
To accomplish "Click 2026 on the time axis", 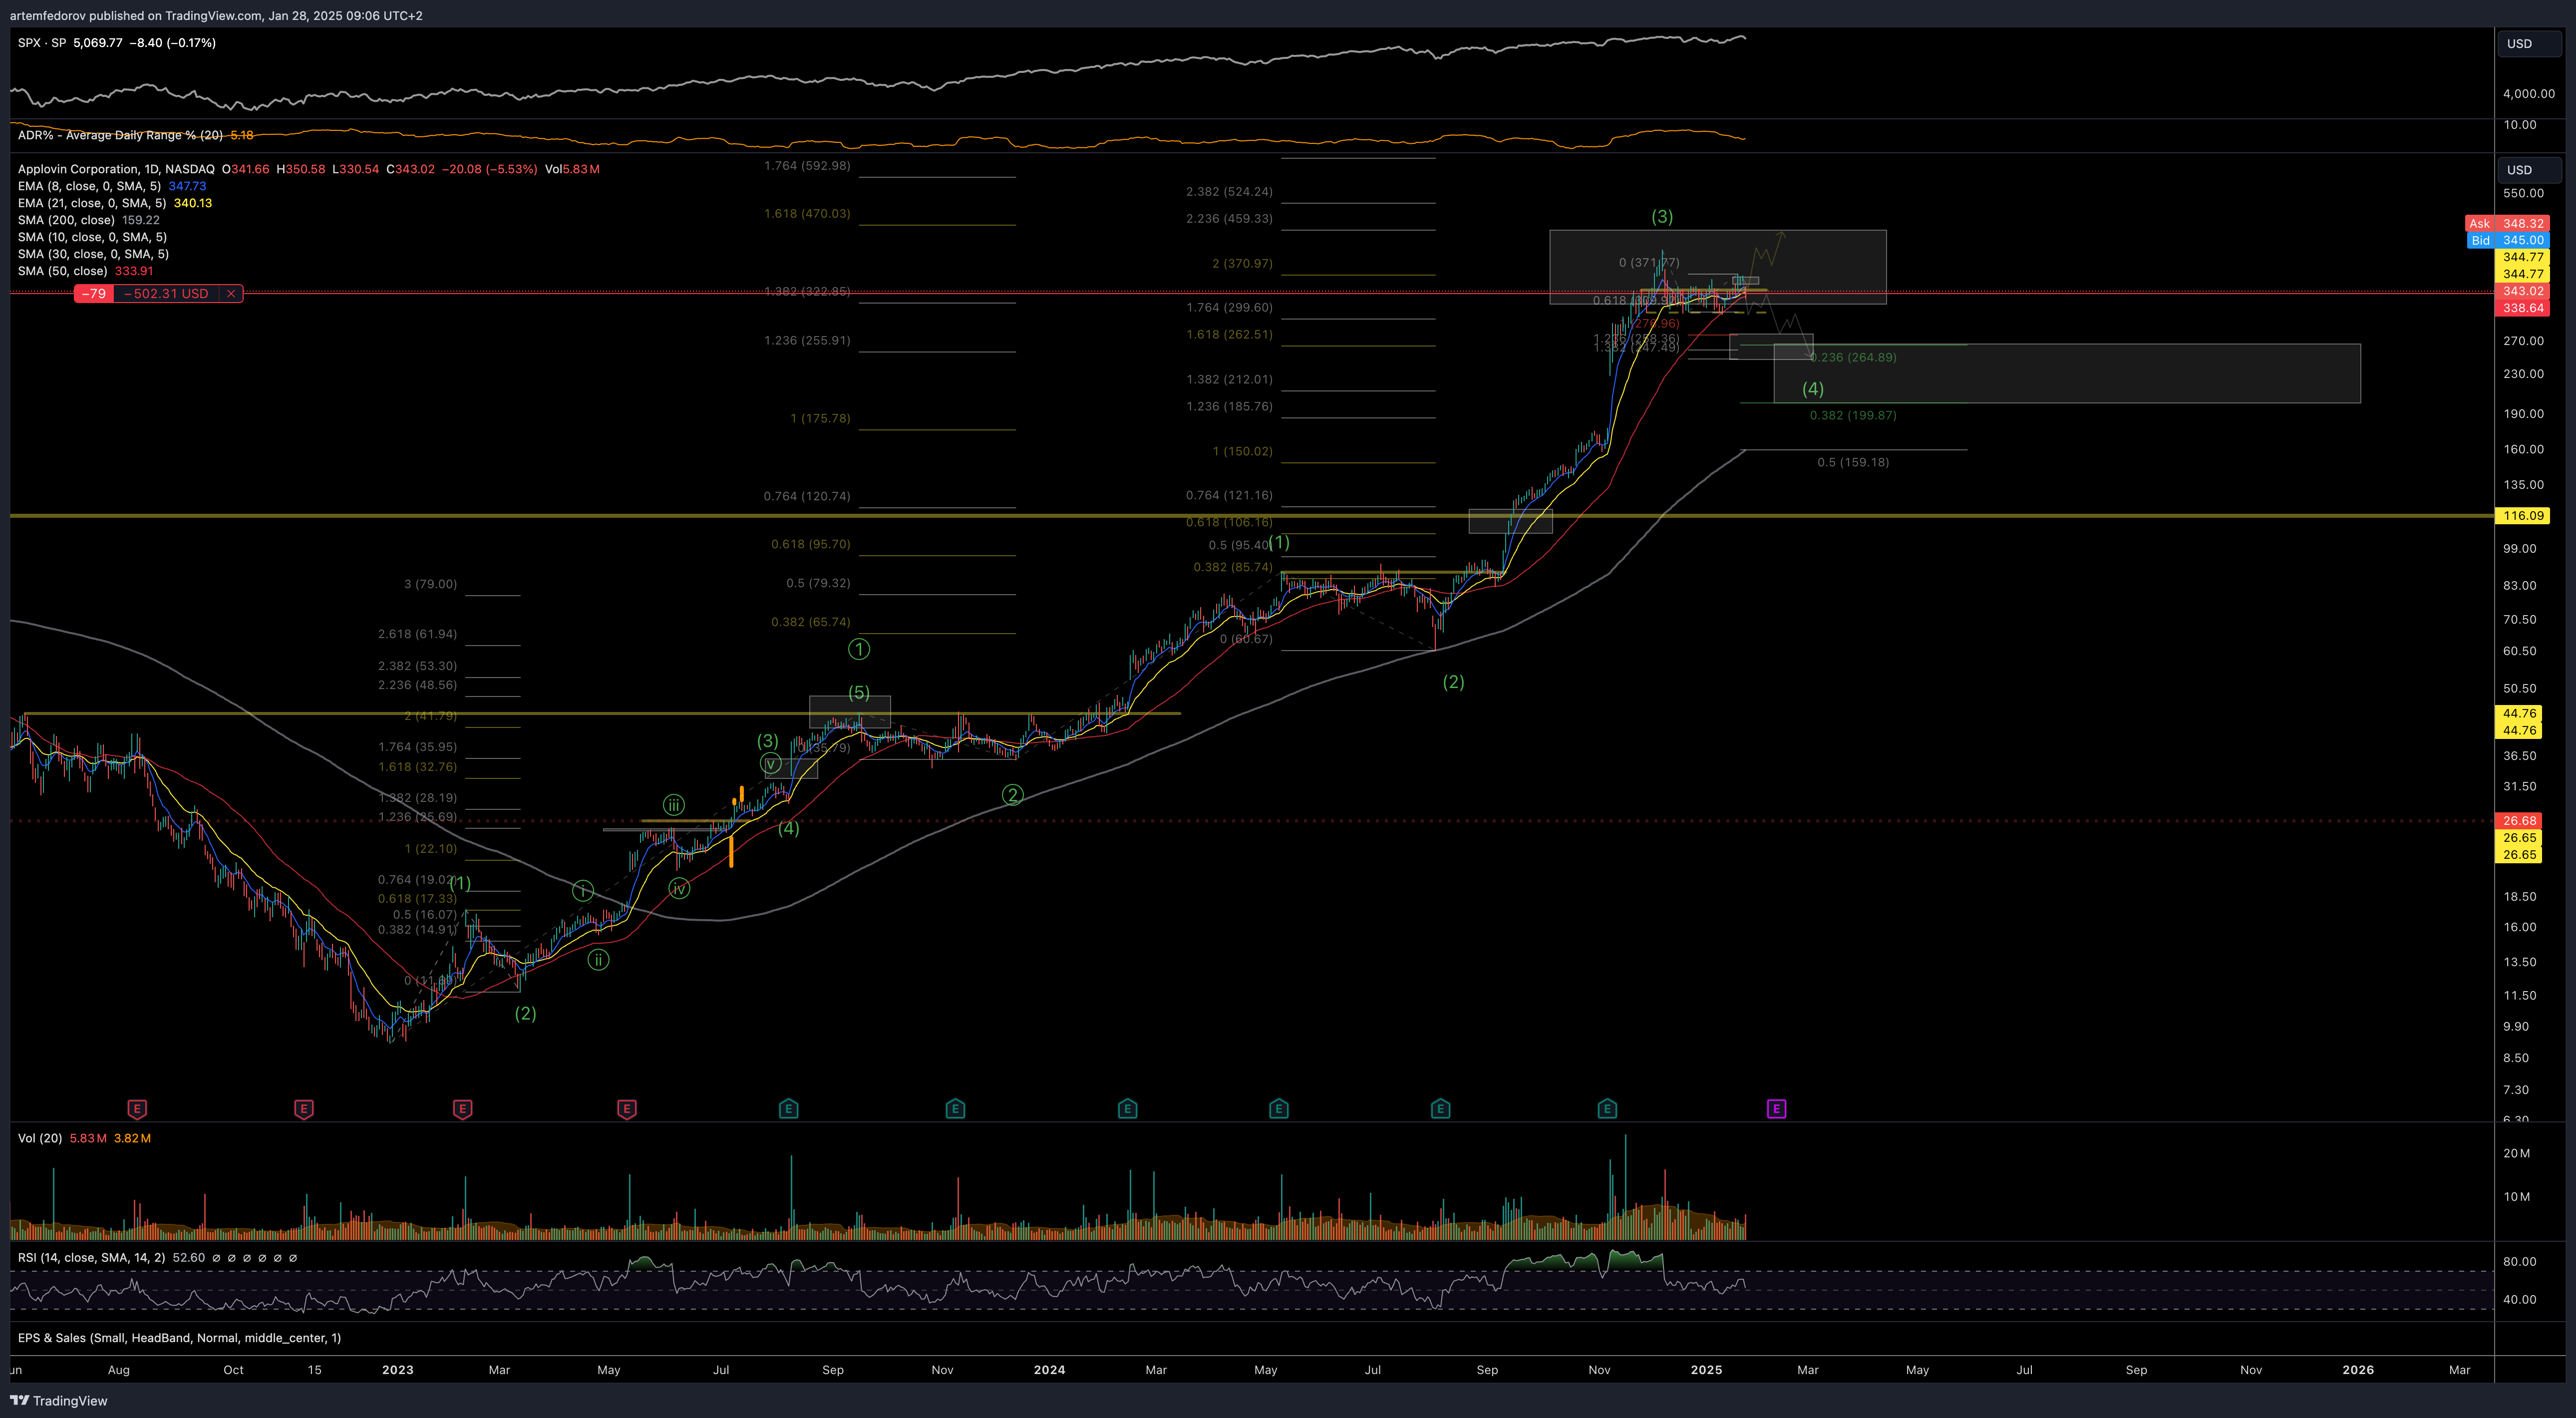I will (x=2358, y=1370).
